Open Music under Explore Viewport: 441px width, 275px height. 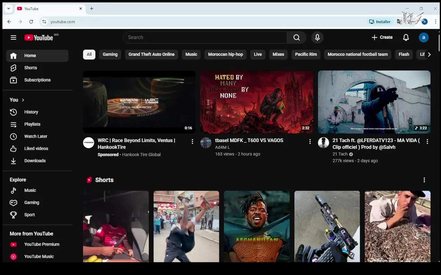pyautogui.click(x=37, y=190)
